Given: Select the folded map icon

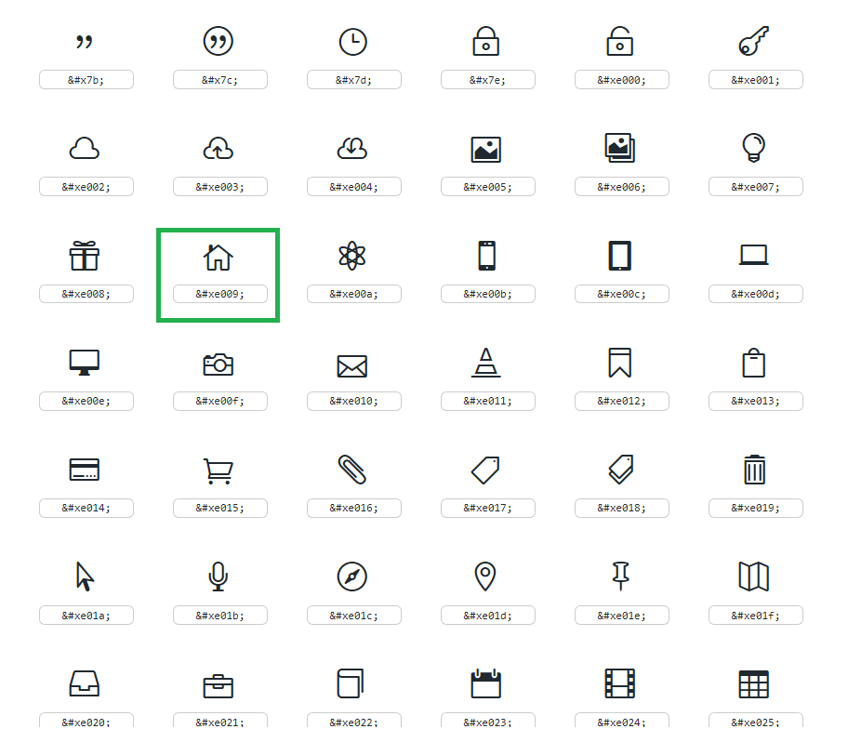Looking at the screenshot, I should (754, 577).
